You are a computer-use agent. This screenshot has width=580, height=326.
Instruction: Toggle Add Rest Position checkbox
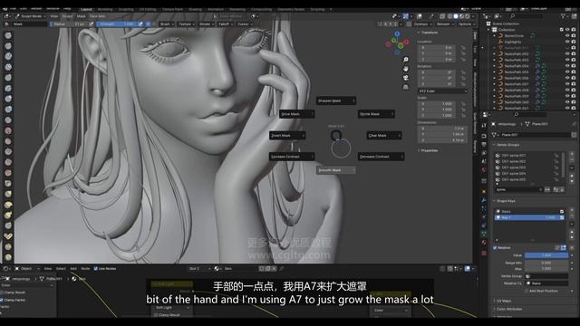[527, 291]
